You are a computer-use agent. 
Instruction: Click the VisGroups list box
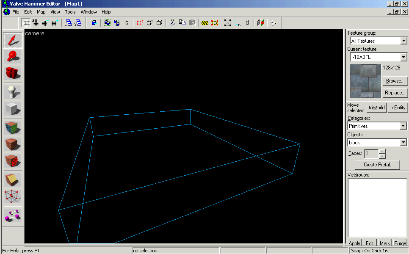click(377, 208)
